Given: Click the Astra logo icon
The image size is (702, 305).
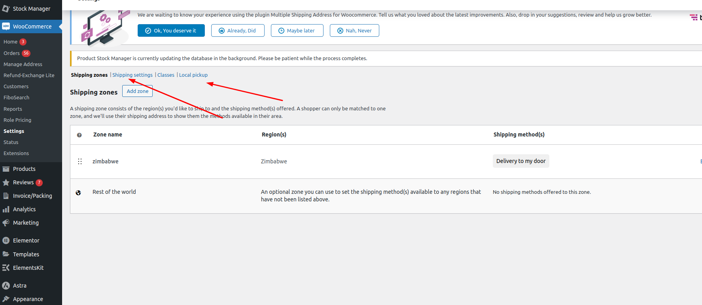Looking at the screenshot, I should (6, 286).
